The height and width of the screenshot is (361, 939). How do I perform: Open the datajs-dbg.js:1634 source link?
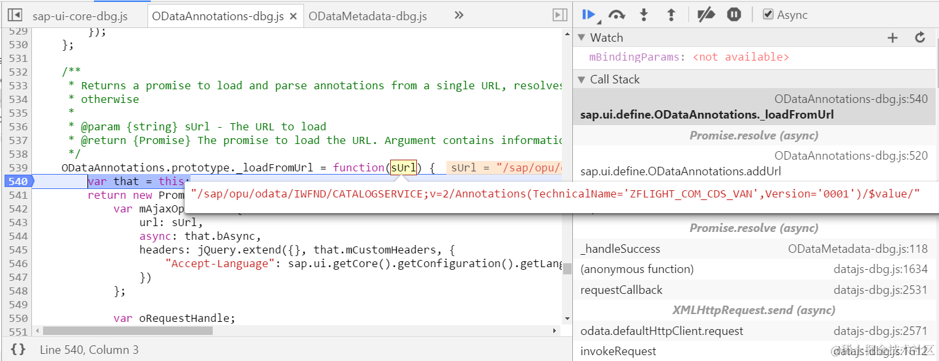880,269
